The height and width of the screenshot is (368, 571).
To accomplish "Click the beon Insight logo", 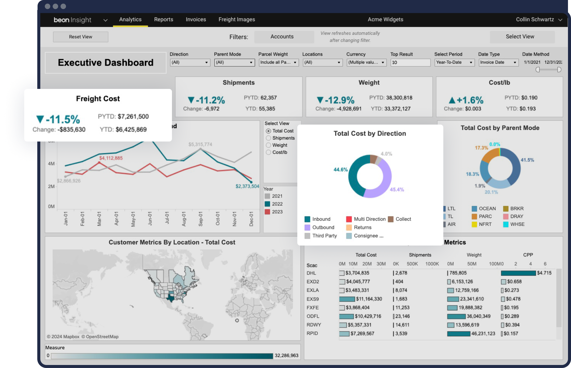I will click(72, 20).
